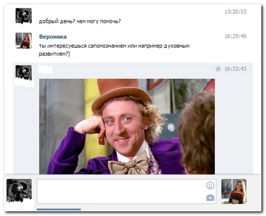Click the 16:32:43 timestamp

(235, 68)
